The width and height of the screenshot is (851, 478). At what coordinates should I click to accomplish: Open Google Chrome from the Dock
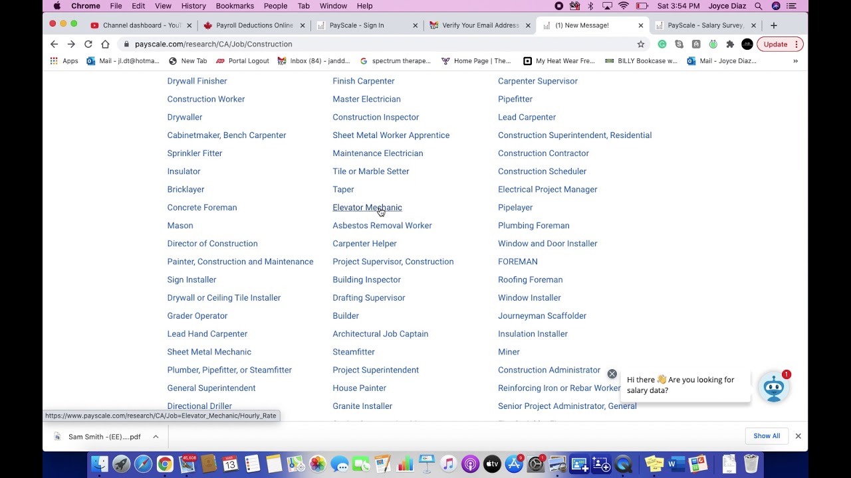pyautogui.click(x=165, y=463)
